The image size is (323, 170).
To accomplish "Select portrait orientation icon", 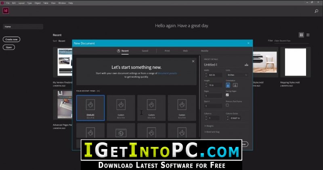I will pos(228,85).
